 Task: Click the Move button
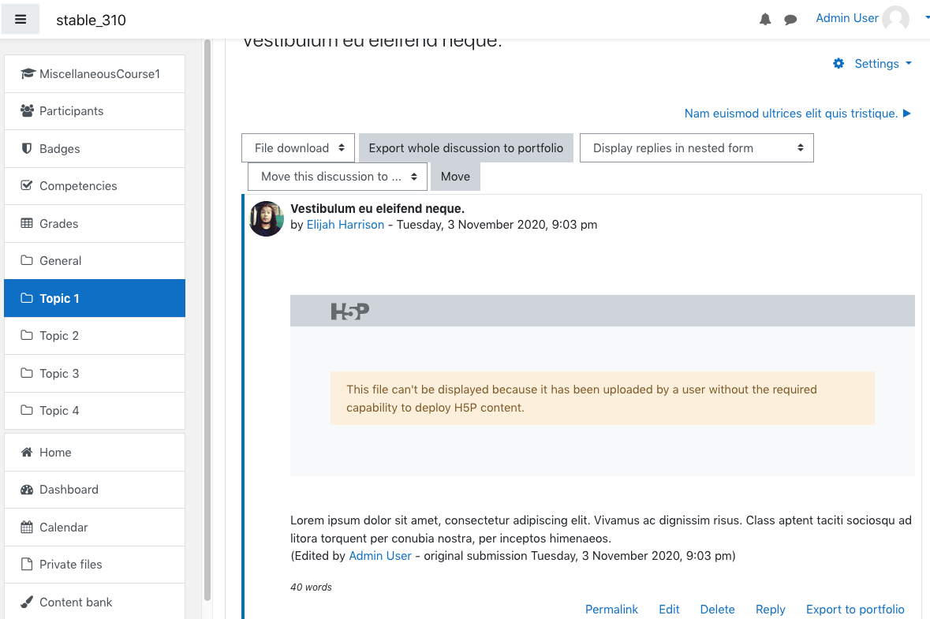[455, 177]
